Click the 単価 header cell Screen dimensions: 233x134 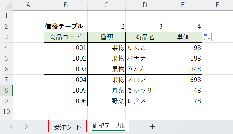click(183, 37)
